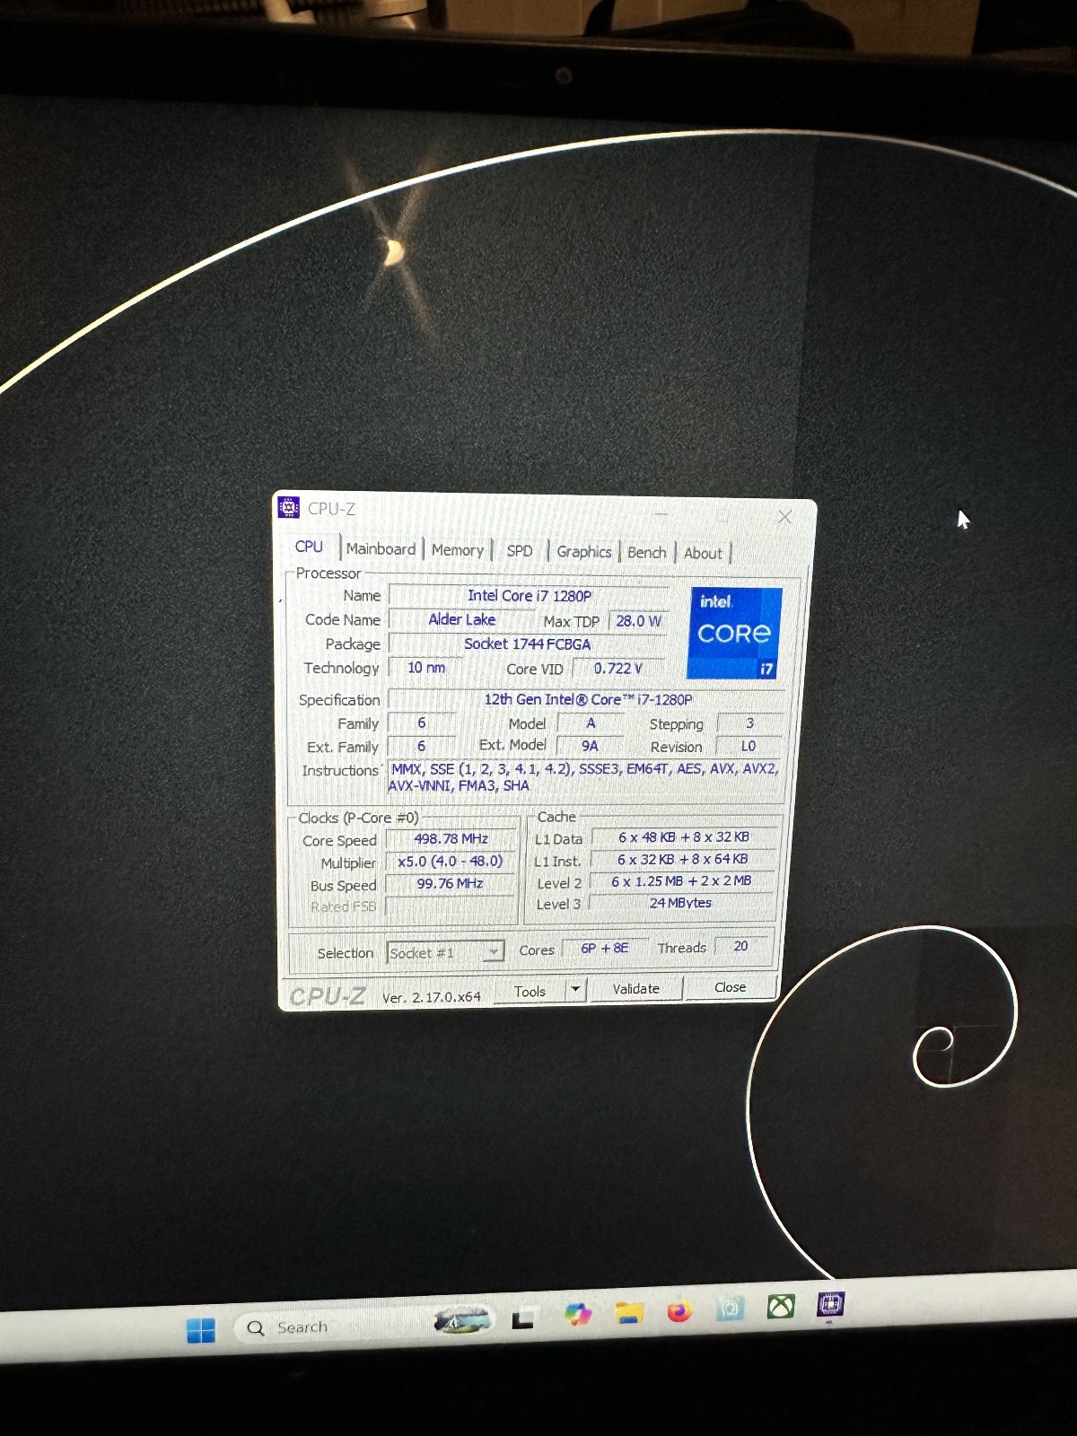Click the Code Name value 'Alder Lake'
This screenshot has width=1077, height=1436.
pos(461,619)
